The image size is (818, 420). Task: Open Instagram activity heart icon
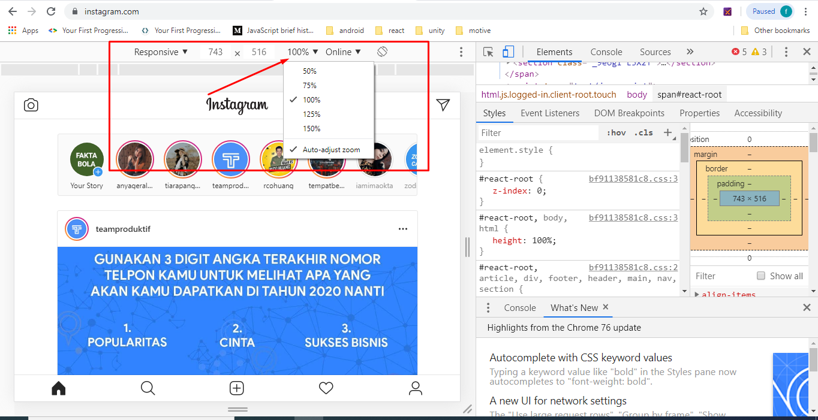coord(326,388)
